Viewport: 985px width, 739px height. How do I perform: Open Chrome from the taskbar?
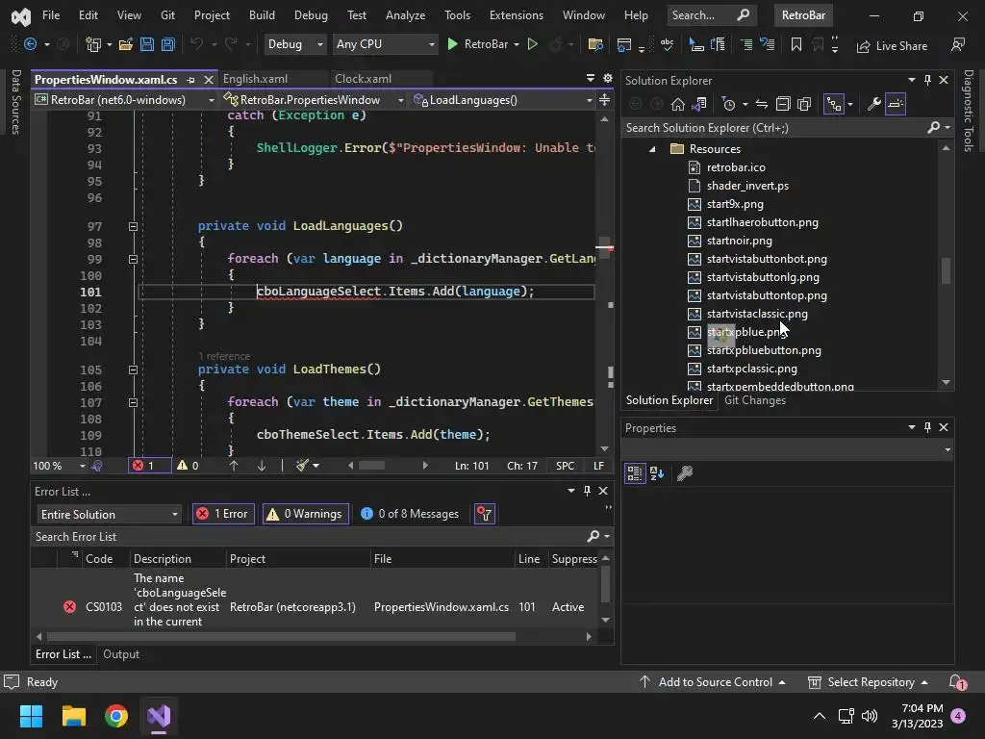coord(116,716)
